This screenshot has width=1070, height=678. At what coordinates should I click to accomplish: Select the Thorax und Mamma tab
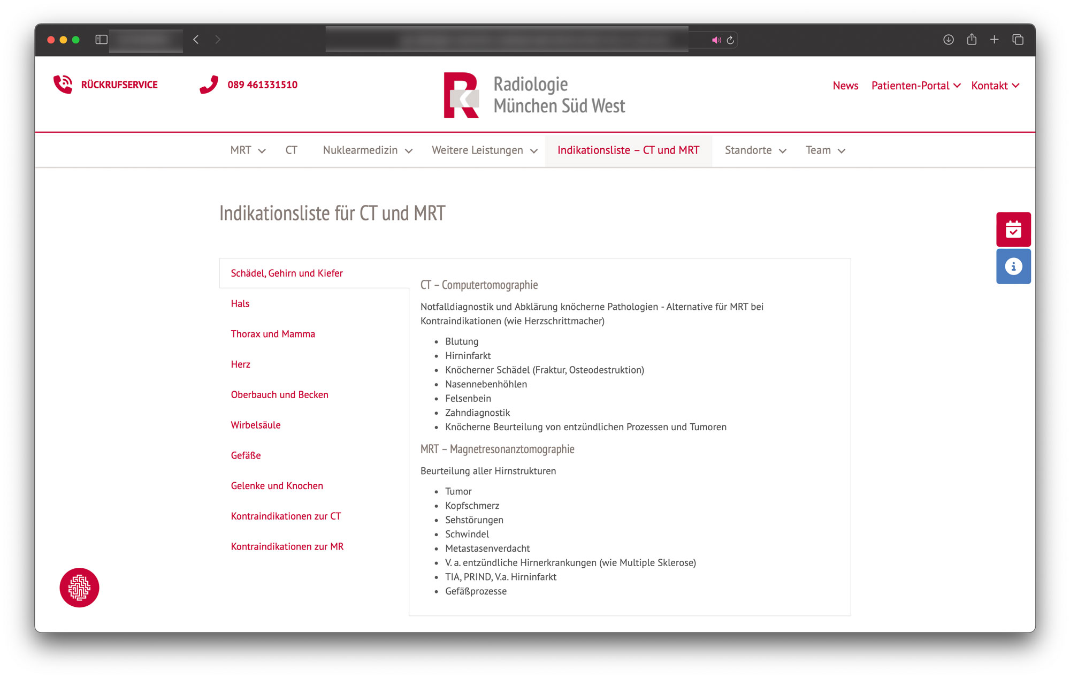[273, 334]
